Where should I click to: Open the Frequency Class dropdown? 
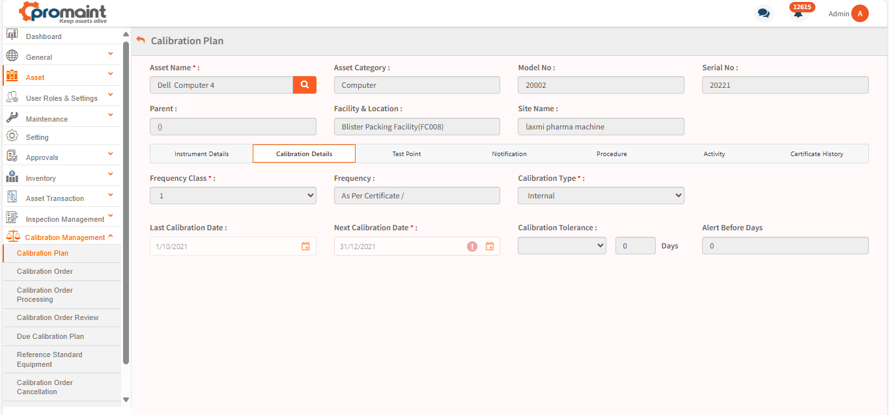tap(233, 196)
